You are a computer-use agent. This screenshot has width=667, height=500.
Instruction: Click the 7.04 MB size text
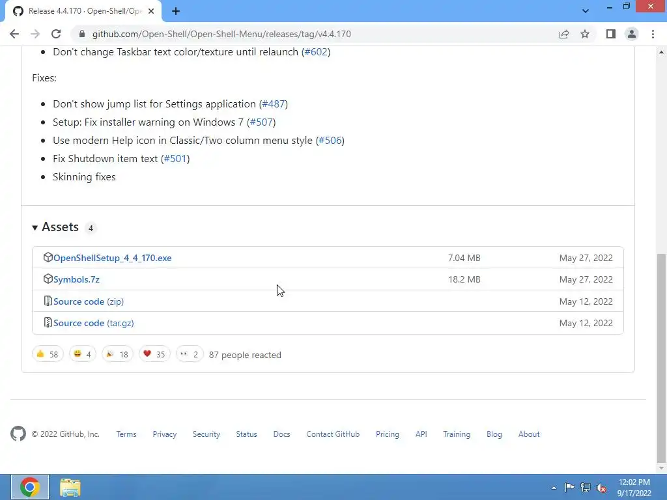[x=464, y=258]
